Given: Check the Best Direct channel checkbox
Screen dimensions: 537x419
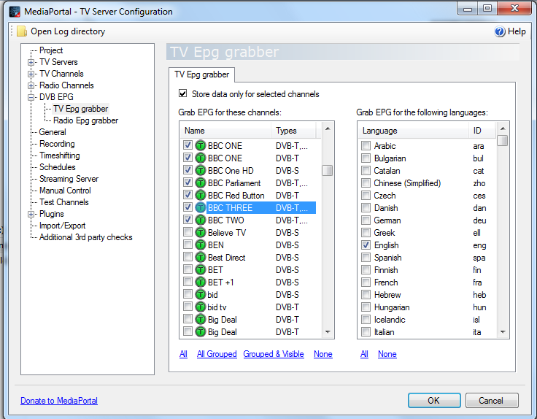Looking at the screenshot, I should point(188,257).
